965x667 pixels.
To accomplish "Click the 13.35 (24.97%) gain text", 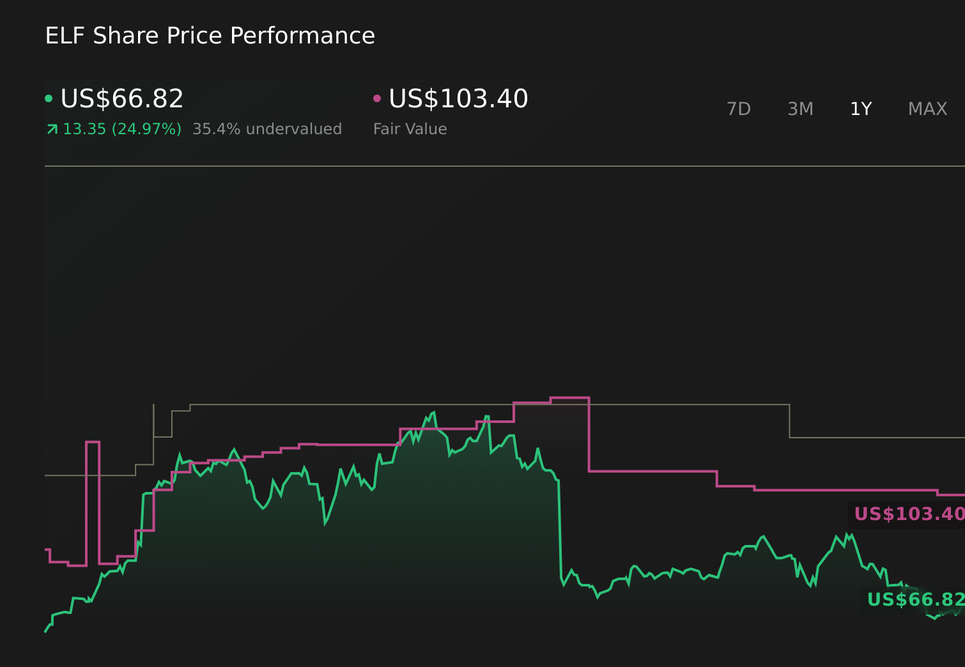I will click(x=121, y=128).
